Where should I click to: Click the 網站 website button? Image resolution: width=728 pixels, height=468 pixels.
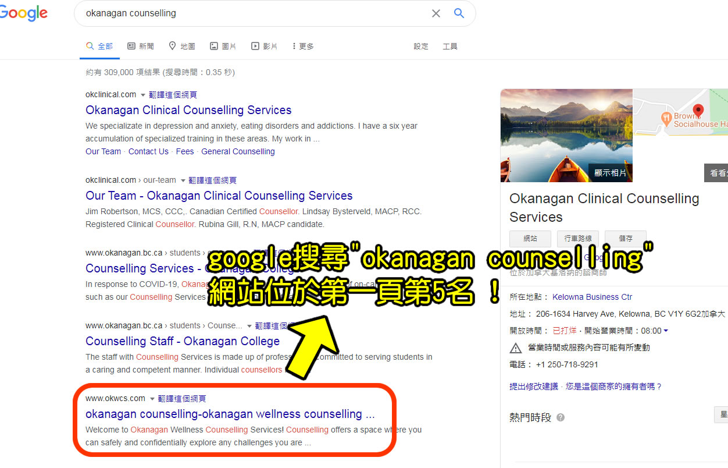tap(530, 238)
